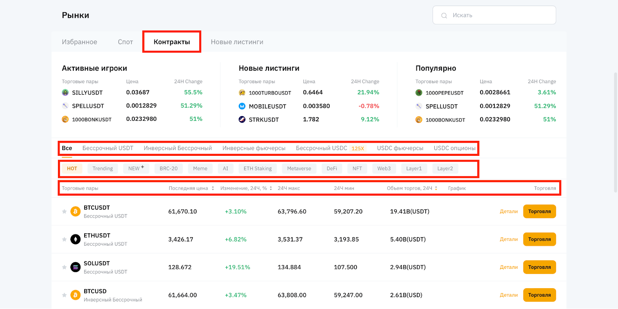Choose the ETH Staking category chip

258,169
